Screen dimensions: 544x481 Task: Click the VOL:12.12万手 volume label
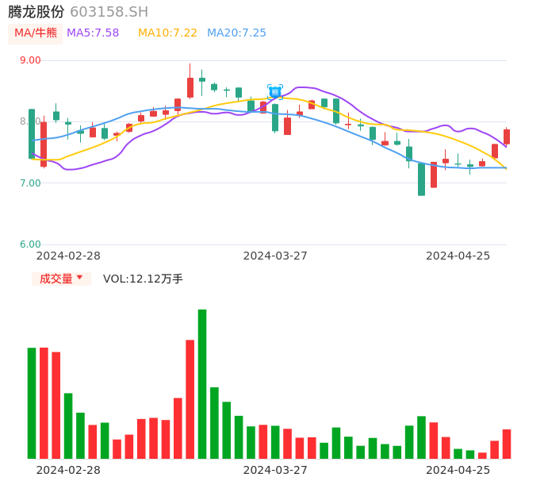click(x=143, y=279)
